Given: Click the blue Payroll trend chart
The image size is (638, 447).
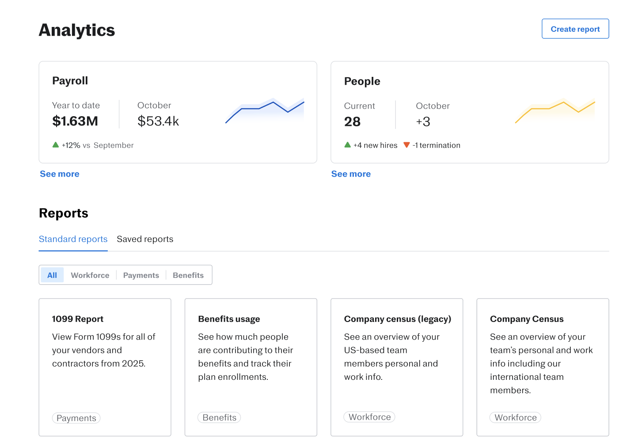Looking at the screenshot, I should point(265,110).
